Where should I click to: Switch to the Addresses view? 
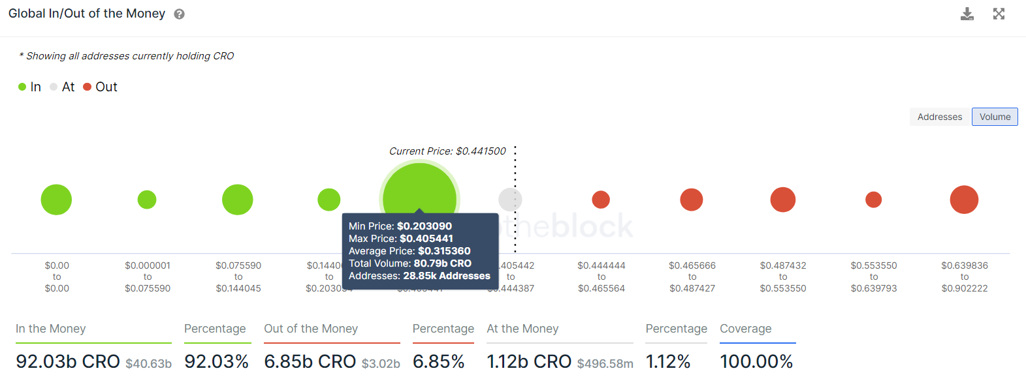[x=940, y=117]
